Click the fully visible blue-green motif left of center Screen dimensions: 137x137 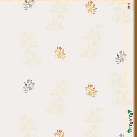click(29, 86)
